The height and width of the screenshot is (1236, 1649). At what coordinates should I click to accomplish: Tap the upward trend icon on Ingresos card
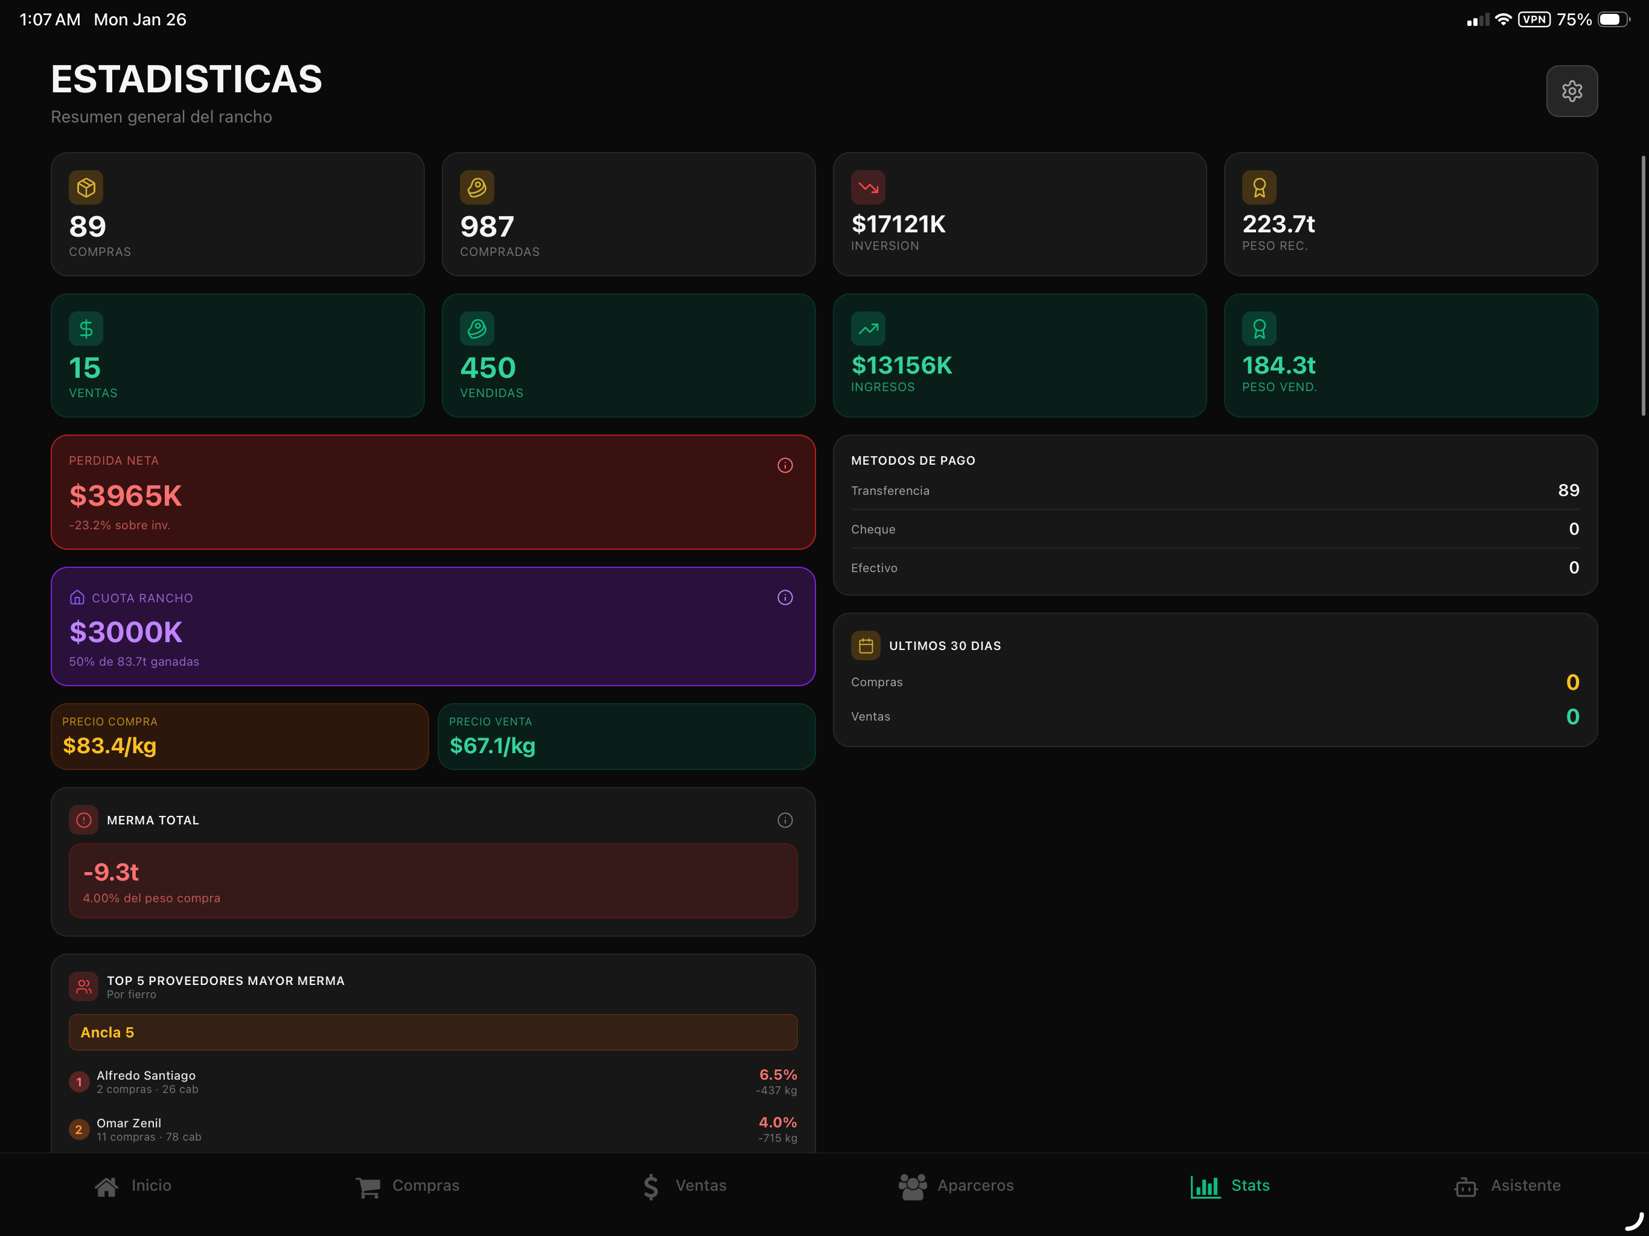[x=868, y=329]
